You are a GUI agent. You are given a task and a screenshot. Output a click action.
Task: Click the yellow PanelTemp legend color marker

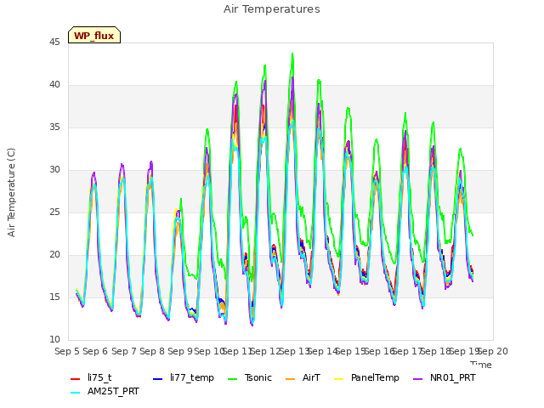(338, 379)
